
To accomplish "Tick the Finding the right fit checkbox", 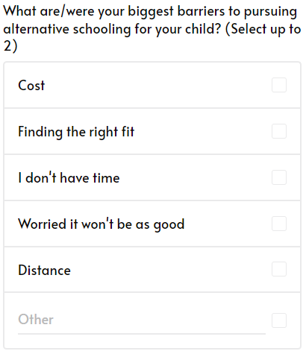I will point(279,131).
